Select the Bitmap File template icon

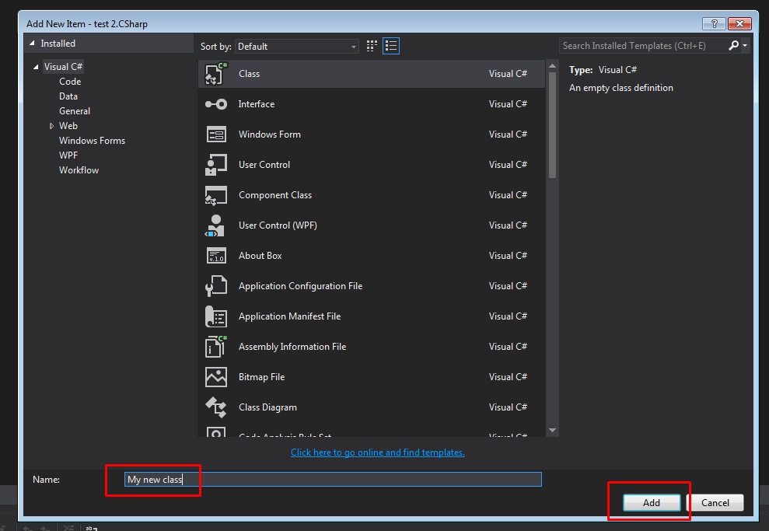tap(216, 377)
